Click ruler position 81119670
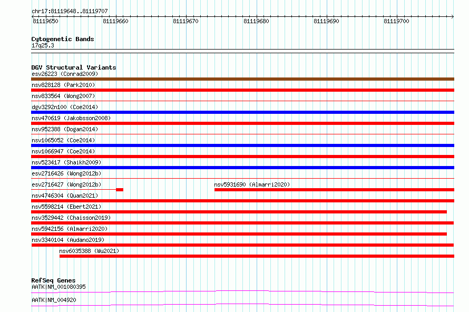Screen dimensions: 469x312 [x=185, y=21]
